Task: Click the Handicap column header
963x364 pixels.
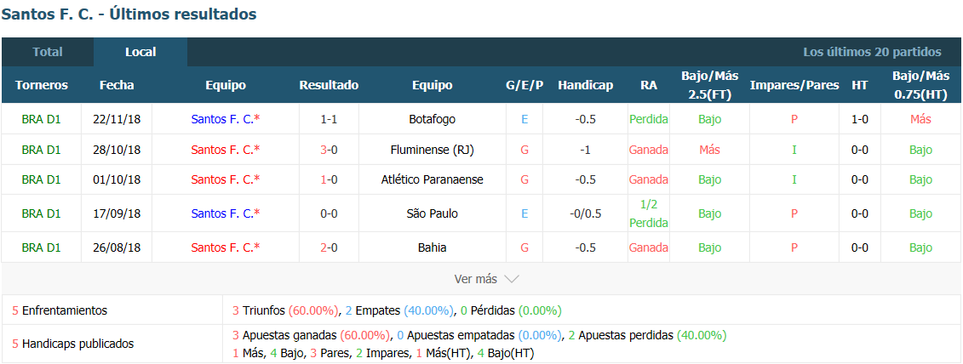Action: tap(585, 85)
